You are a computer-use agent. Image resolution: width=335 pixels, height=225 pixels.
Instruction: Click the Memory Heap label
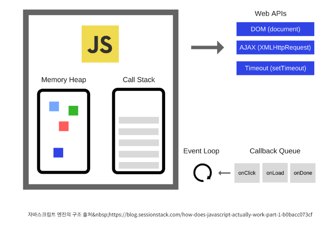(64, 80)
